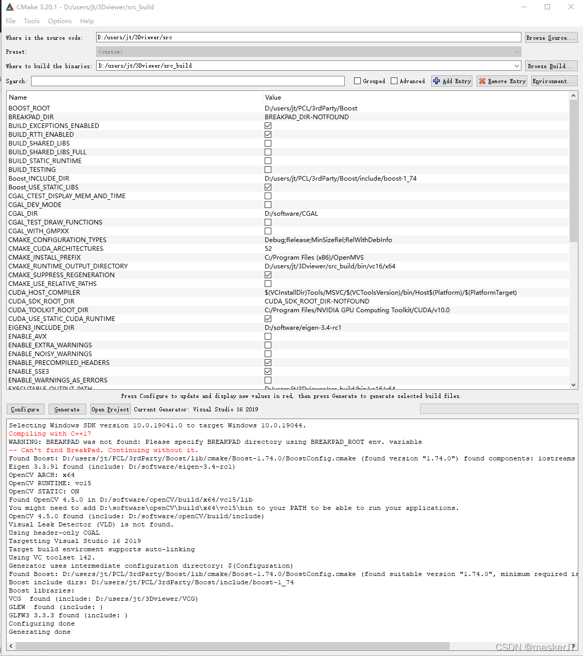Uncheck ENABLE_SSE3

coord(268,371)
